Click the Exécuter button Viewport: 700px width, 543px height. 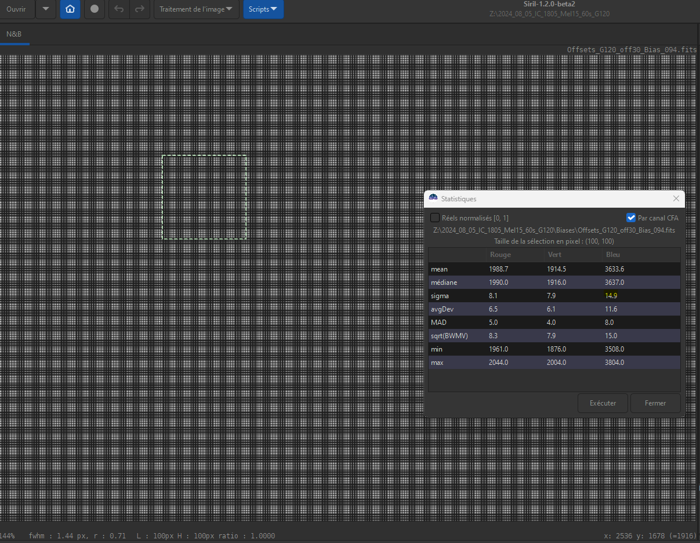603,403
